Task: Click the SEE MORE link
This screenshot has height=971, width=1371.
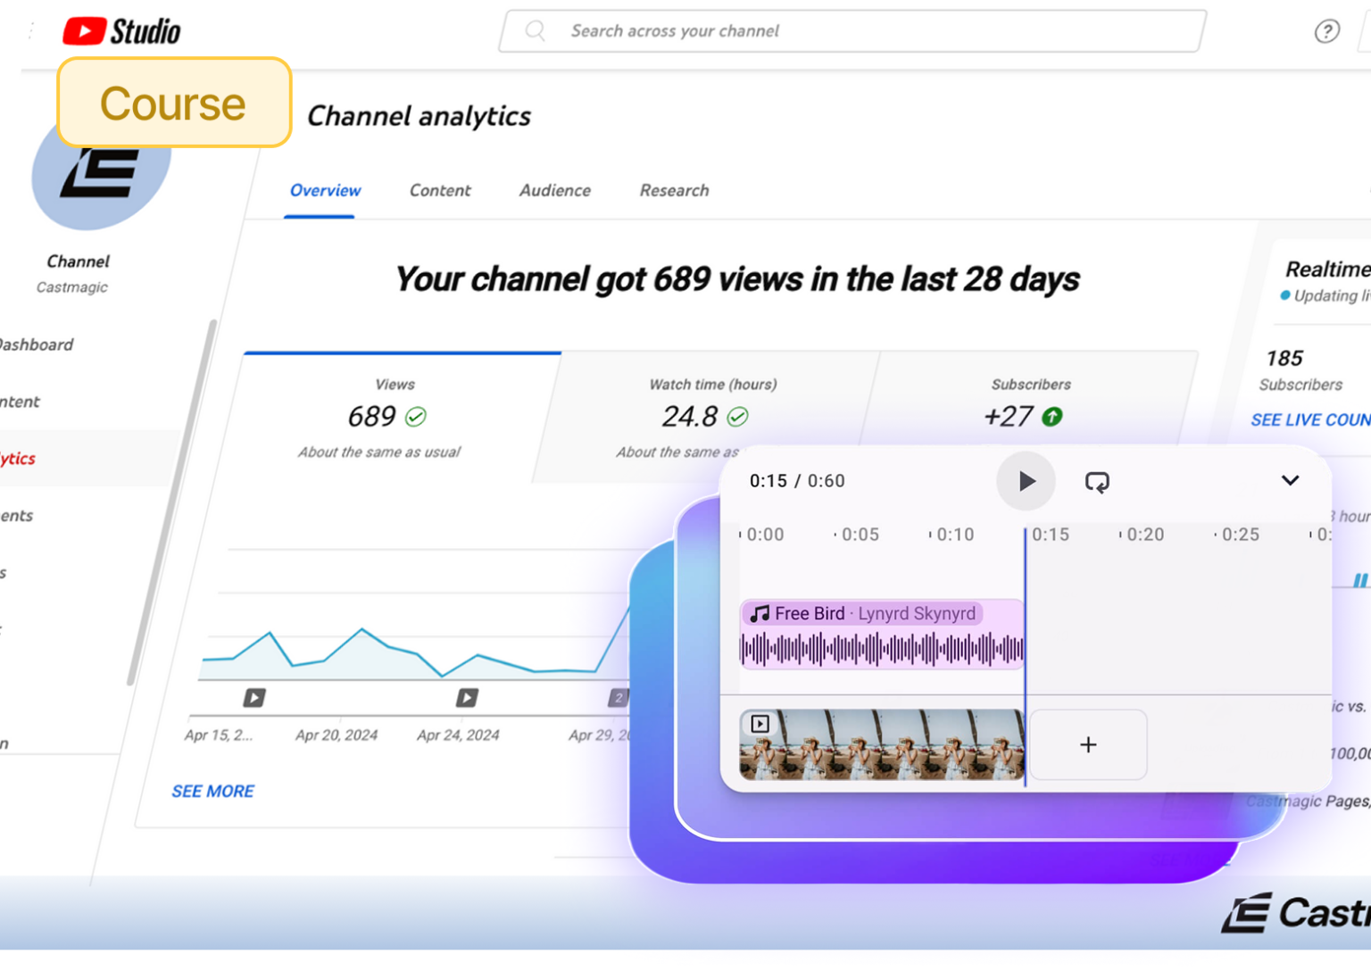Action: (212, 792)
